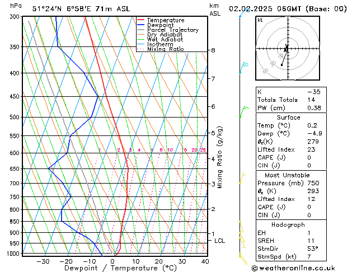This screenshot has height=272, width=352.
Task: Click the 'kt' label in hodograph box
Action: (x=260, y=20)
